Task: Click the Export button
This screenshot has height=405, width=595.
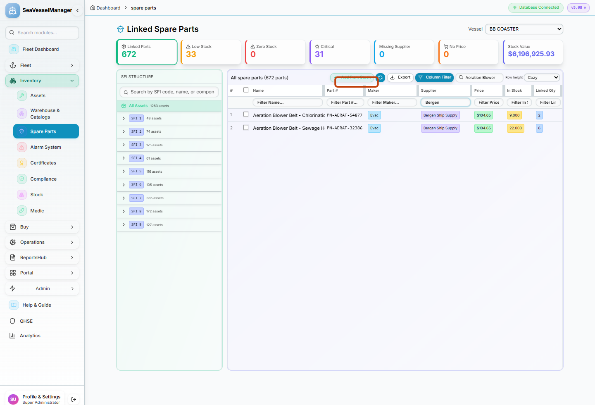Action: pos(400,77)
